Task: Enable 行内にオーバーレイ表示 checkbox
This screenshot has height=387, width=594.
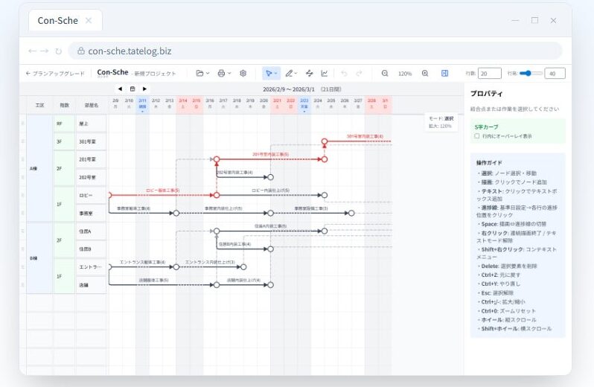Action: [x=477, y=136]
